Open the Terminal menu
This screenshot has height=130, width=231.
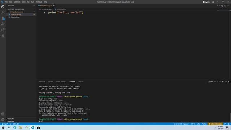click(39, 2)
